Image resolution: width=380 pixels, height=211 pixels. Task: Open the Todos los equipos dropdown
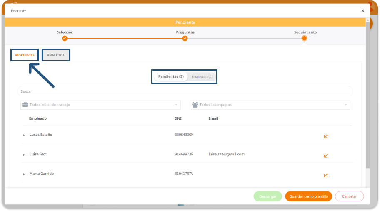coord(270,105)
